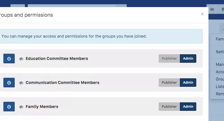Set Family Members role to Publisher
This screenshot has height=121, width=224.
coord(169,106)
